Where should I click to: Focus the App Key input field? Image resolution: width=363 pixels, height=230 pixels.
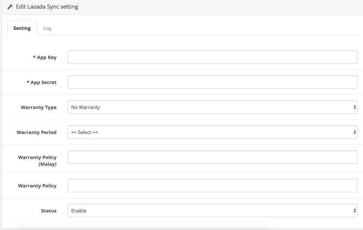point(212,57)
